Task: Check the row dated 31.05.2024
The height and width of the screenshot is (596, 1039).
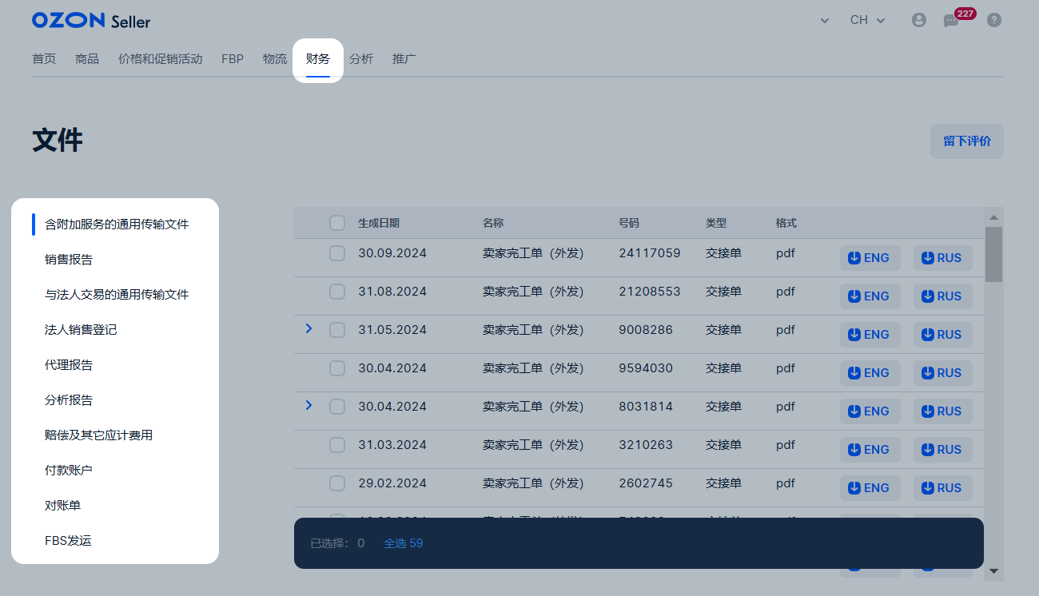Action: click(337, 330)
